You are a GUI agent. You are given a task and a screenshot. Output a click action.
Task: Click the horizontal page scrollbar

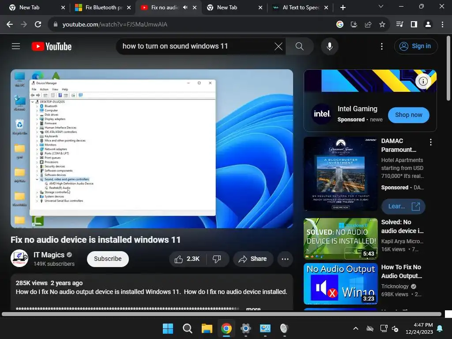[x=222, y=314]
